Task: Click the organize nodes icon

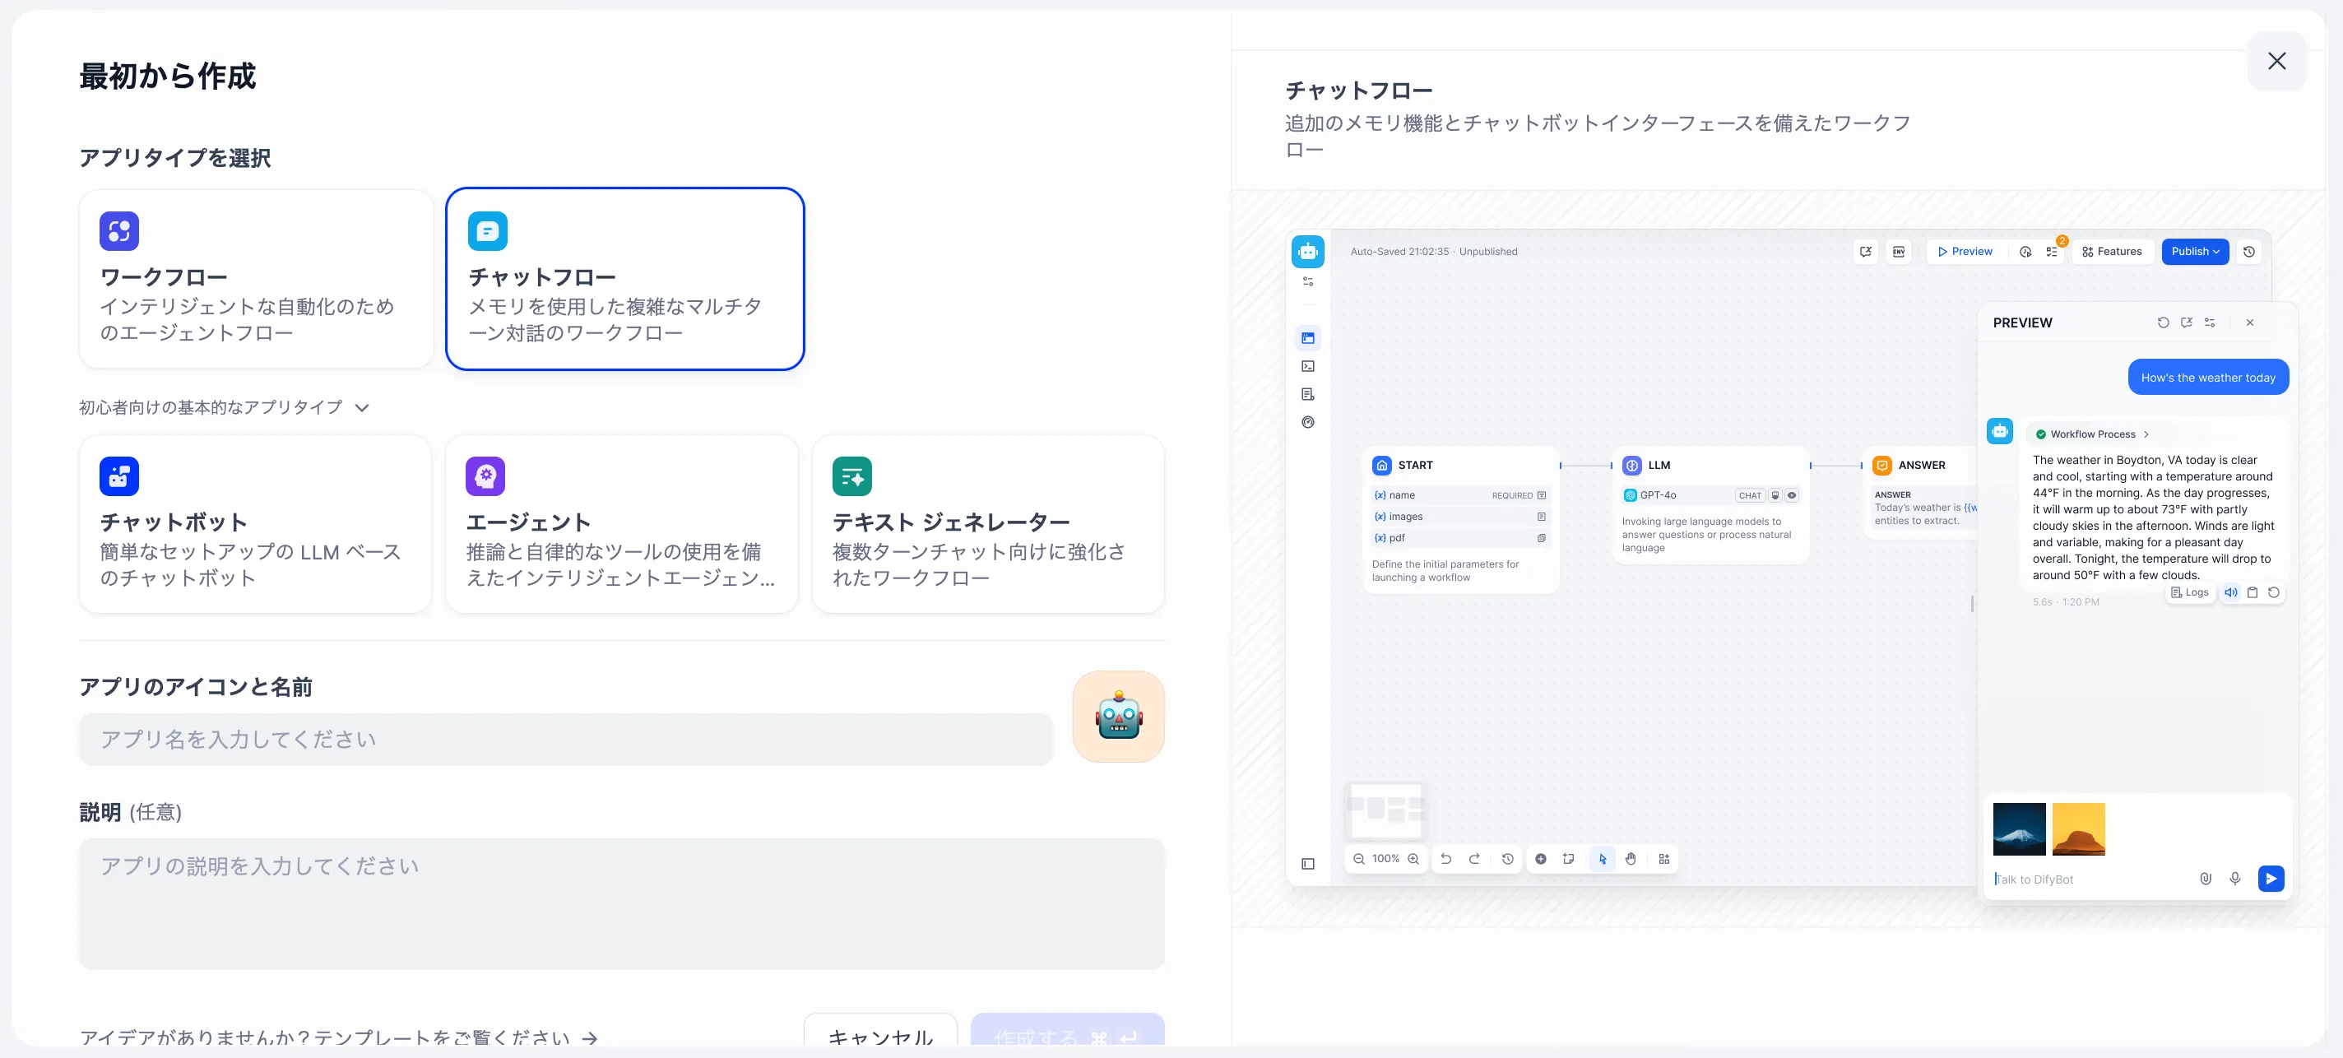Action: [1663, 858]
